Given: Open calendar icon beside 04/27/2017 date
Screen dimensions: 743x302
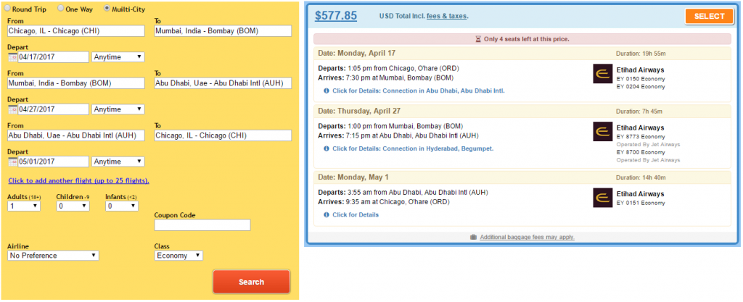Looking at the screenshot, I should pos(13,109).
